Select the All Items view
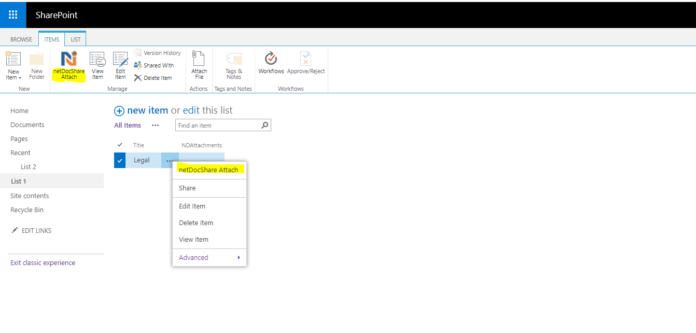Viewport: 696px width, 333px height. 128,125
